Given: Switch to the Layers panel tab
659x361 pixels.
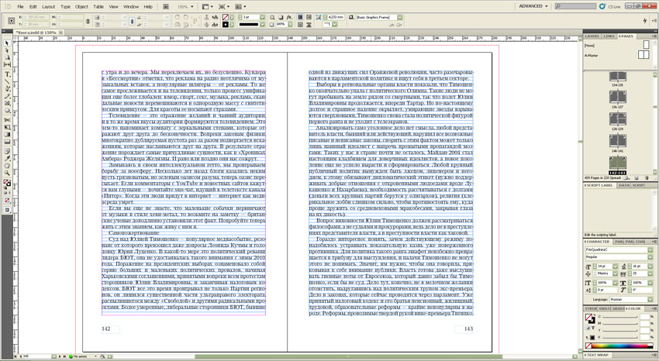Looking at the screenshot, I should point(592,36).
